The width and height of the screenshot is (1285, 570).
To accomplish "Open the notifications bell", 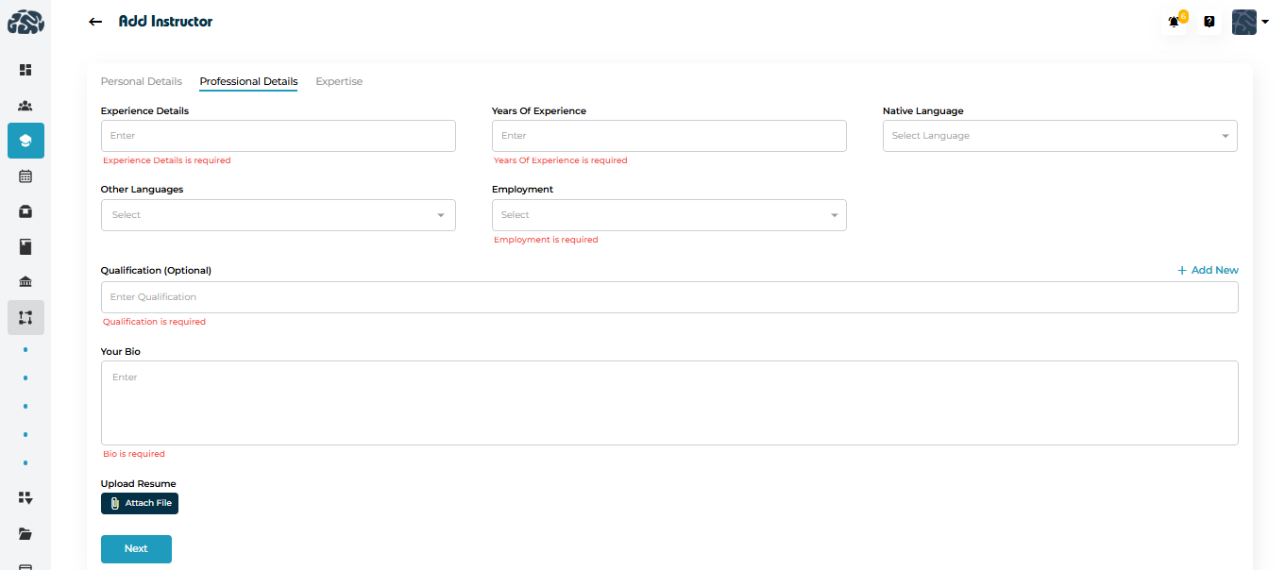I will [x=1174, y=22].
